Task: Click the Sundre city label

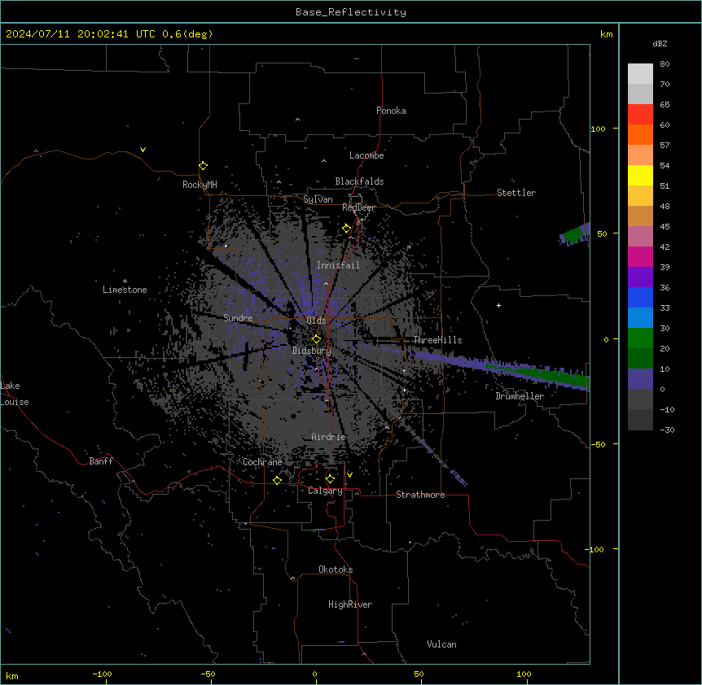Action: click(x=238, y=318)
